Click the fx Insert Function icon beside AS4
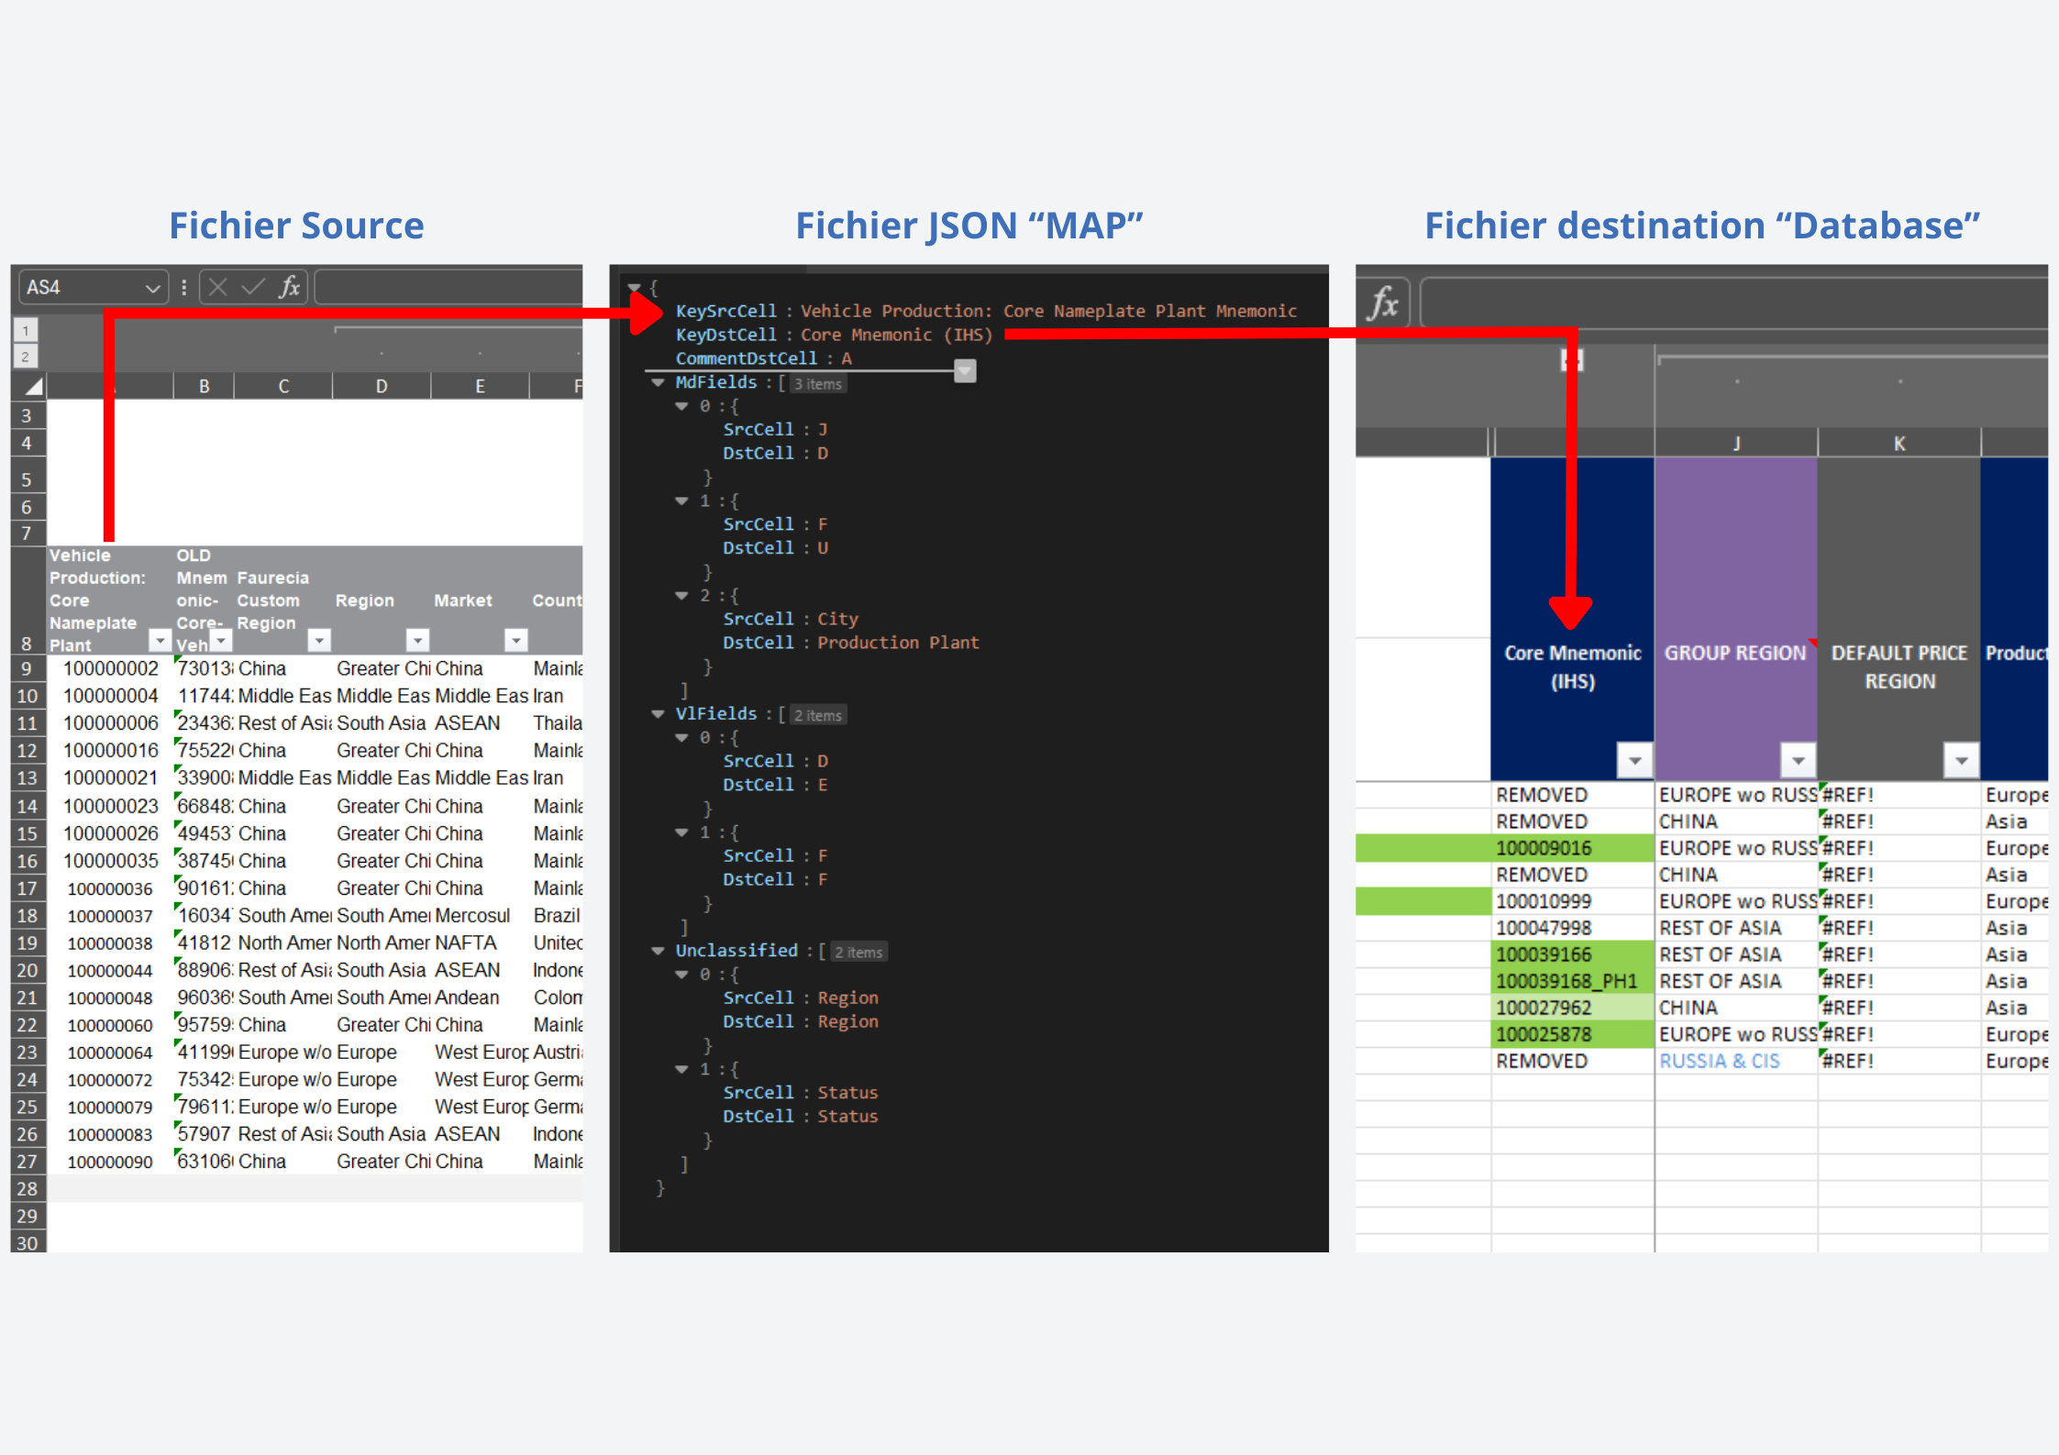 click(290, 288)
